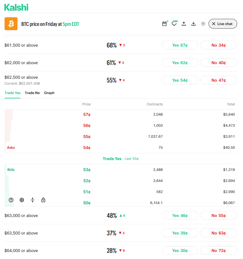This screenshot has width=243, height=259.
Task: Select the 55¢ ask price
Action: point(87,137)
